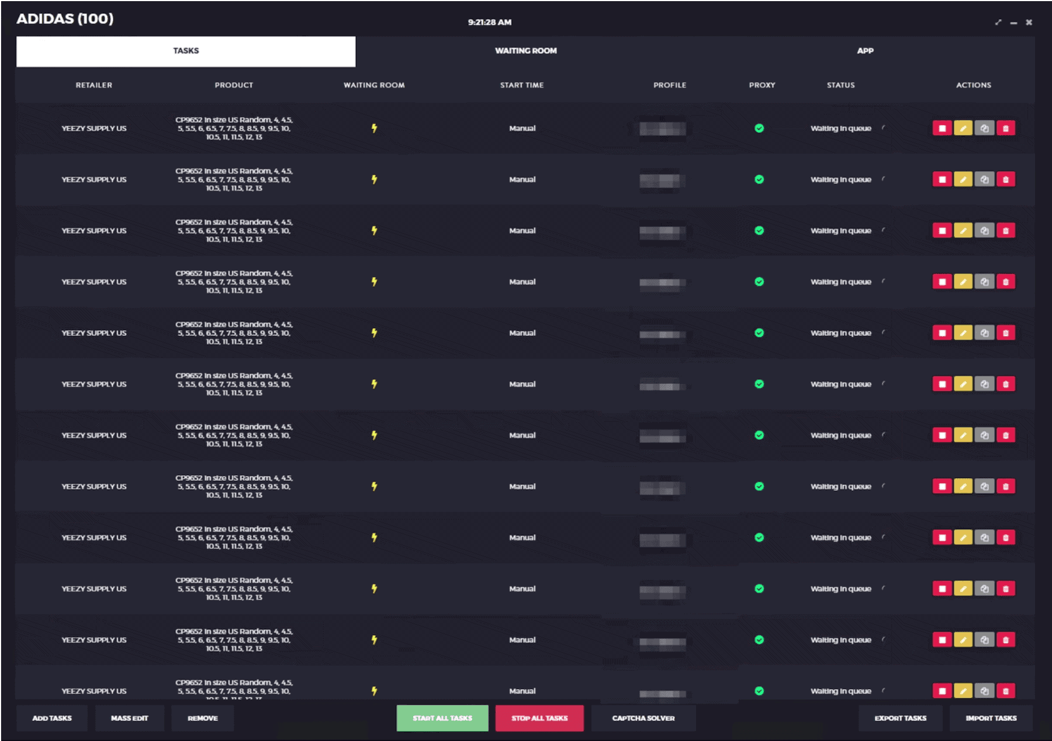Viewport: 1052px width, 741px height.
Task: Delete the seventh task row
Action: [1005, 435]
